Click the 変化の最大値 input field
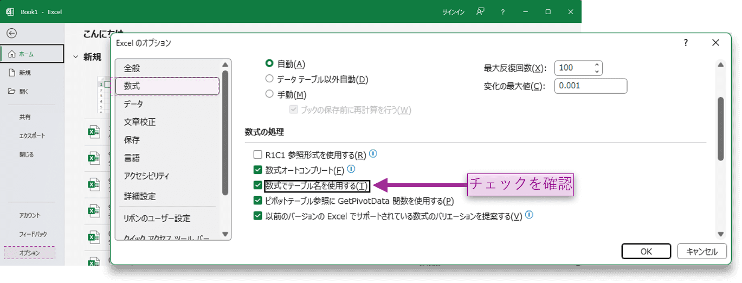 click(x=591, y=86)
